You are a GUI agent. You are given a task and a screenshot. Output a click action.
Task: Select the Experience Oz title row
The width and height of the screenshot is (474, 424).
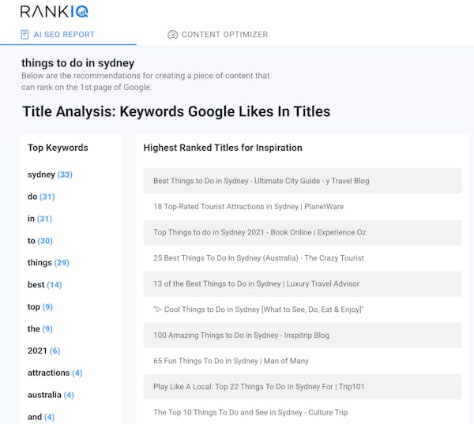click(x=259, y=232)
